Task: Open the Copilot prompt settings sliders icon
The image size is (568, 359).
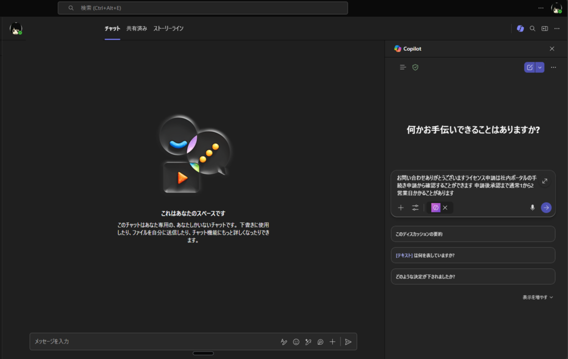Action: [415, 208]
